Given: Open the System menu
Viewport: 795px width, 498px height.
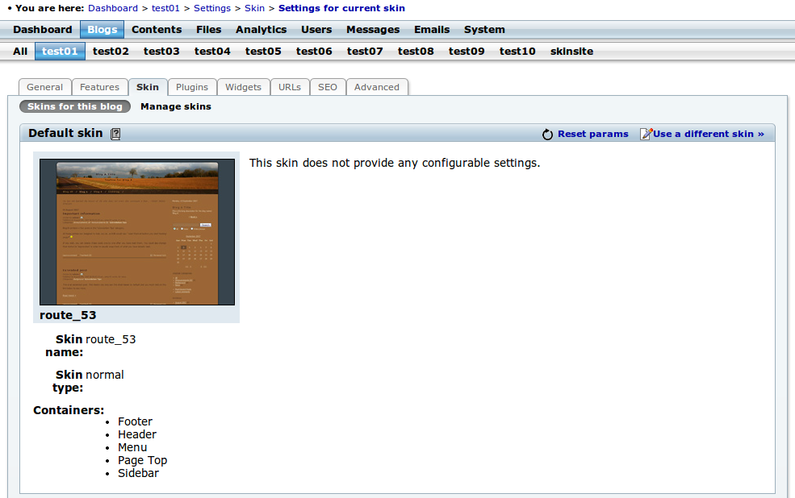Looking at the screenshot, I should pos(484,29).
